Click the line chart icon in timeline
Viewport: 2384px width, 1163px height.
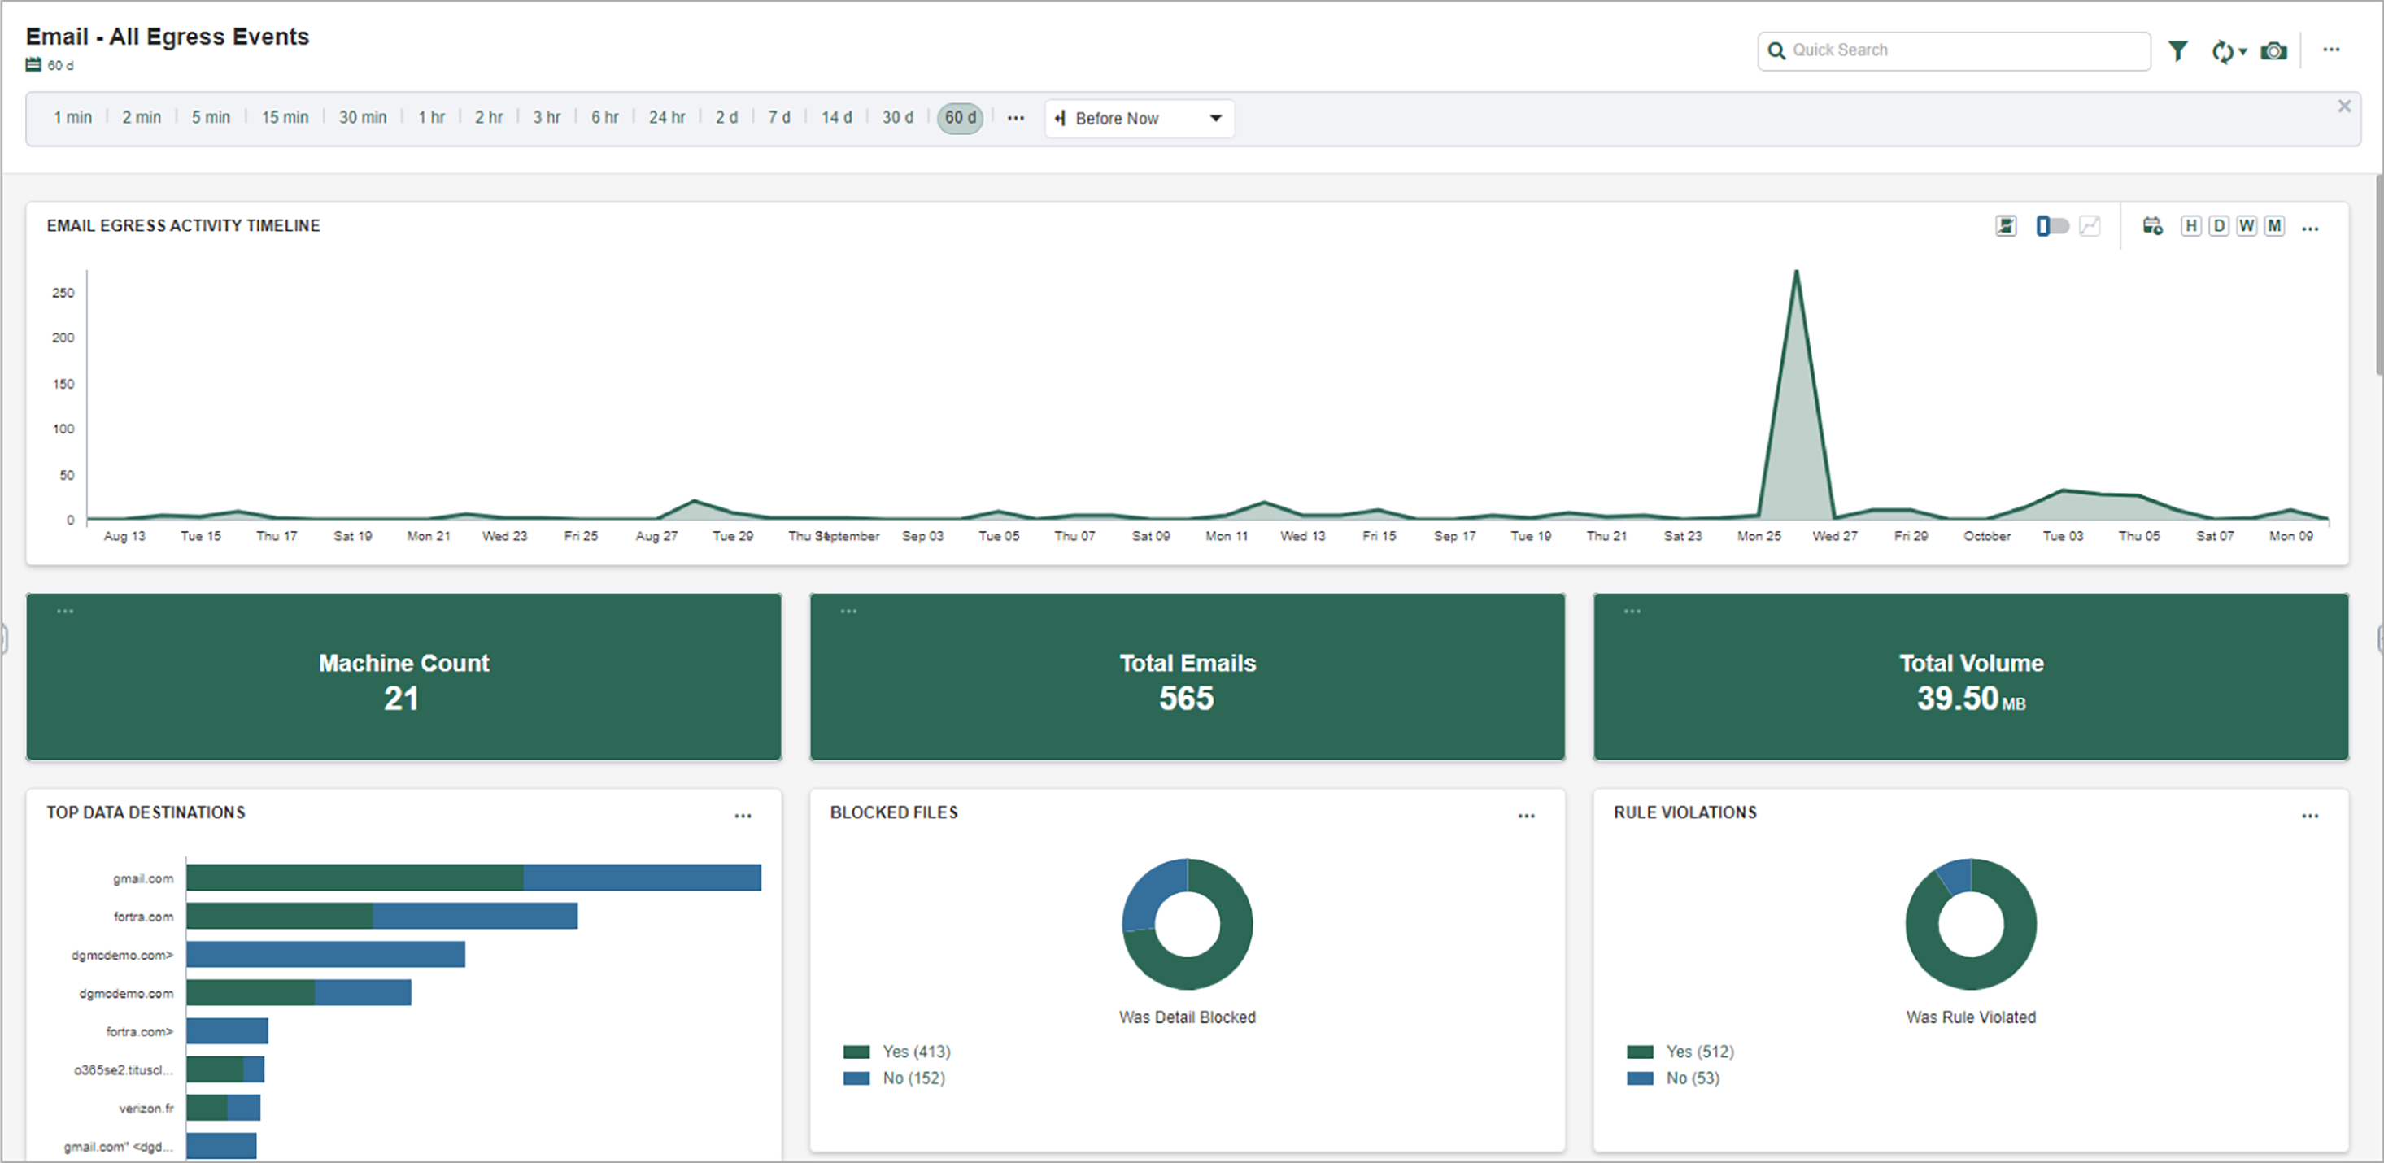coord(2090,226)
